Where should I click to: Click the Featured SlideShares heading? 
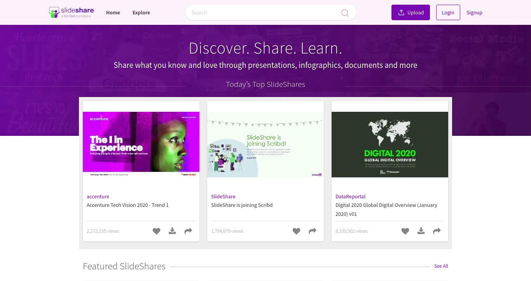(x=124, y=266)
